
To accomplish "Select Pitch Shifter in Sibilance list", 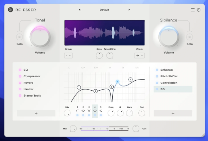I will tap(169, 76).
